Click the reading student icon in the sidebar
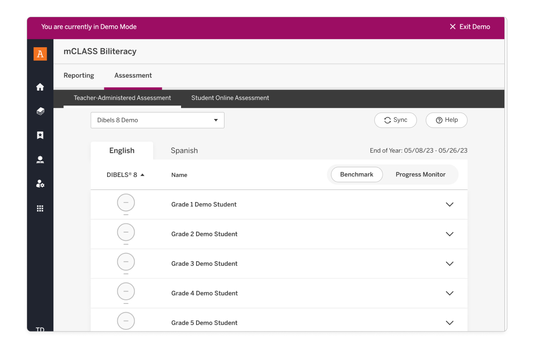This screenshot has width=534, height=349. pyautogui.click(x=40, y=159)
